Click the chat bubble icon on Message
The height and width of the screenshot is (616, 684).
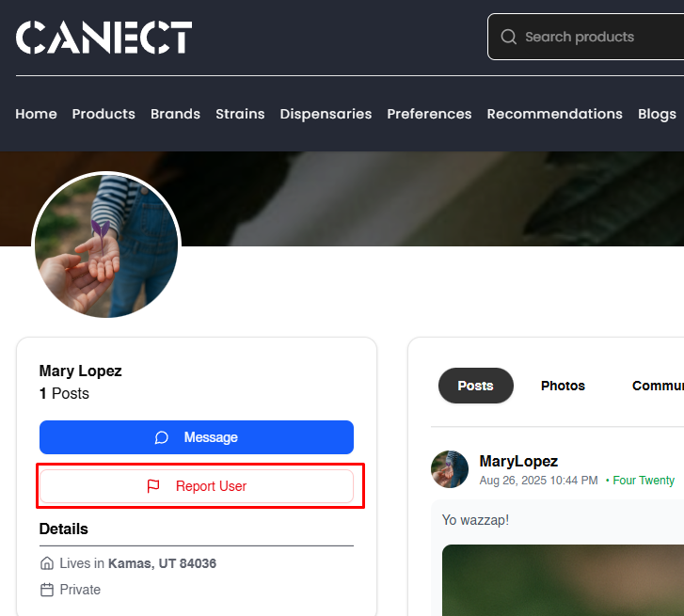pyautogui.click(x=162, y=437)
